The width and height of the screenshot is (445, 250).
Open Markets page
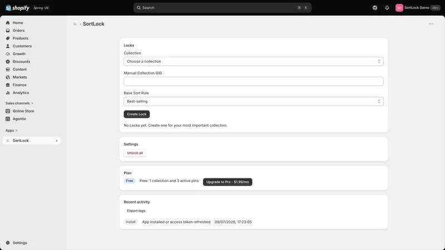(x=19, y=77)
